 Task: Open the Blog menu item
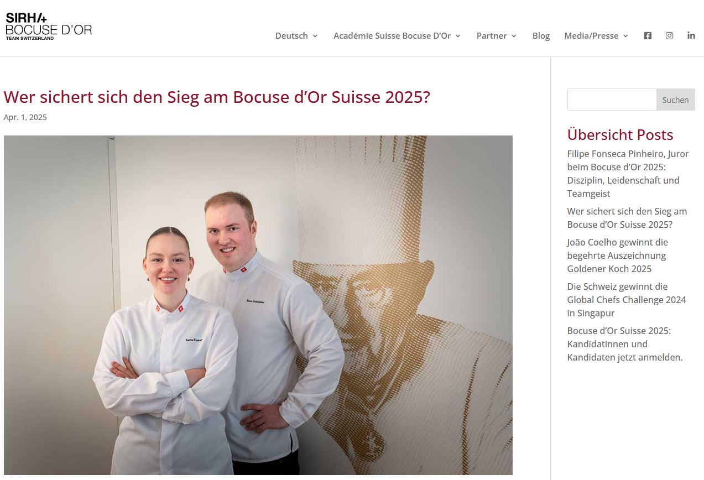[x=541, y=35]
